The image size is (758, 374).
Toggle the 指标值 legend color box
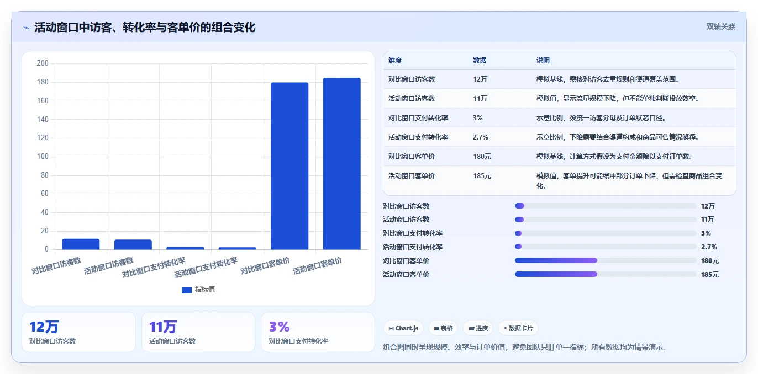click(187, 290)
